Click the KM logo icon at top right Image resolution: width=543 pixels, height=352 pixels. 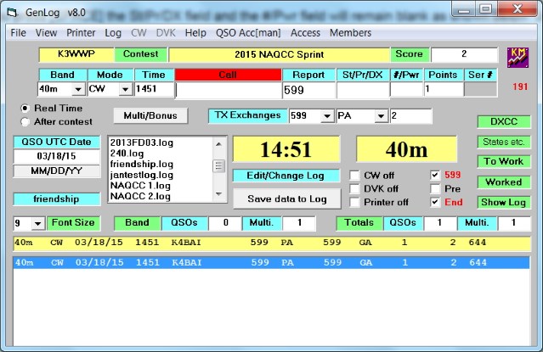click(518, 57)
